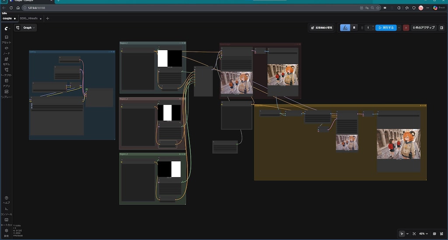Screen dimensions: 448x240
Task: Bookmark this page with the star icon
Action: click(378, 8)
